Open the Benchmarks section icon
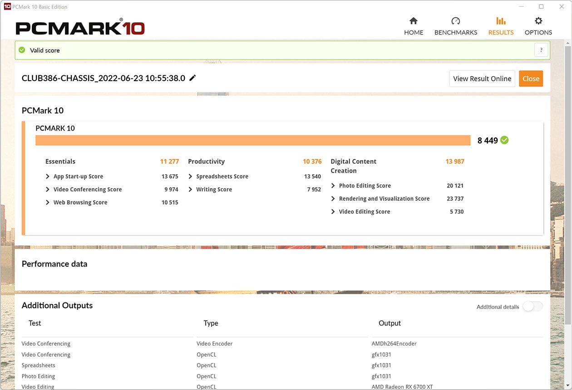572x390 pixels. (x=455, y=21)
